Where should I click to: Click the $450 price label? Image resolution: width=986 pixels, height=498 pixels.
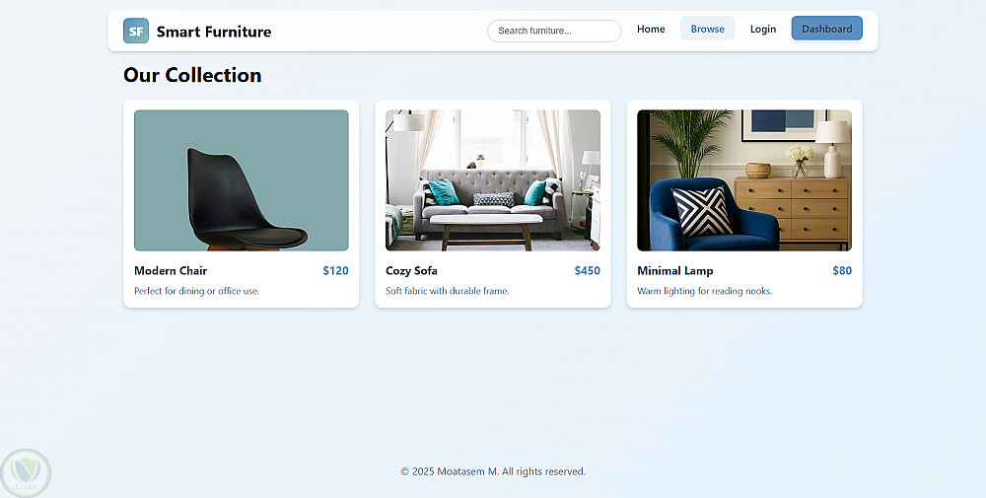pos(588,271)
